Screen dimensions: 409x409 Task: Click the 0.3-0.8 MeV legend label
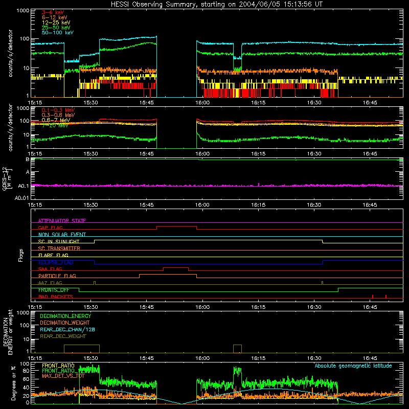pos(58,115)
